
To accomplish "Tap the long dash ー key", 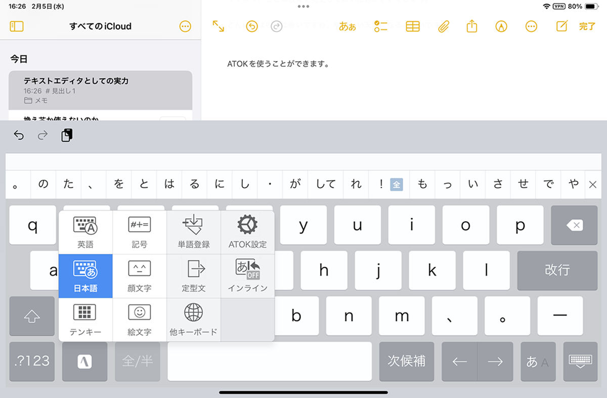I will point(560,316).
